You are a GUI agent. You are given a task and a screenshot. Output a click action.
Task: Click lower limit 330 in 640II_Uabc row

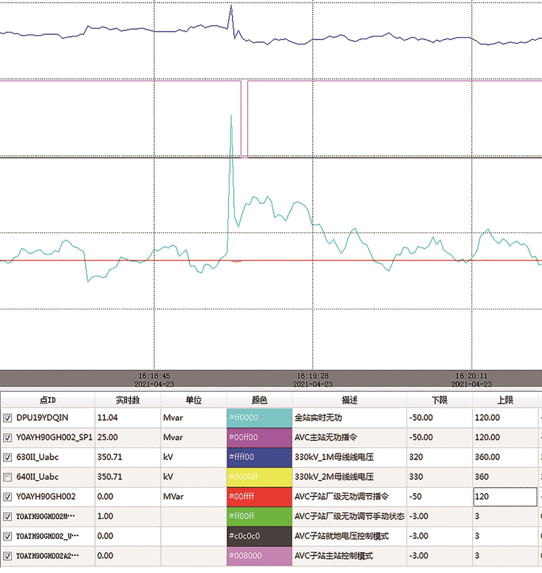click(x=416, y=477)
